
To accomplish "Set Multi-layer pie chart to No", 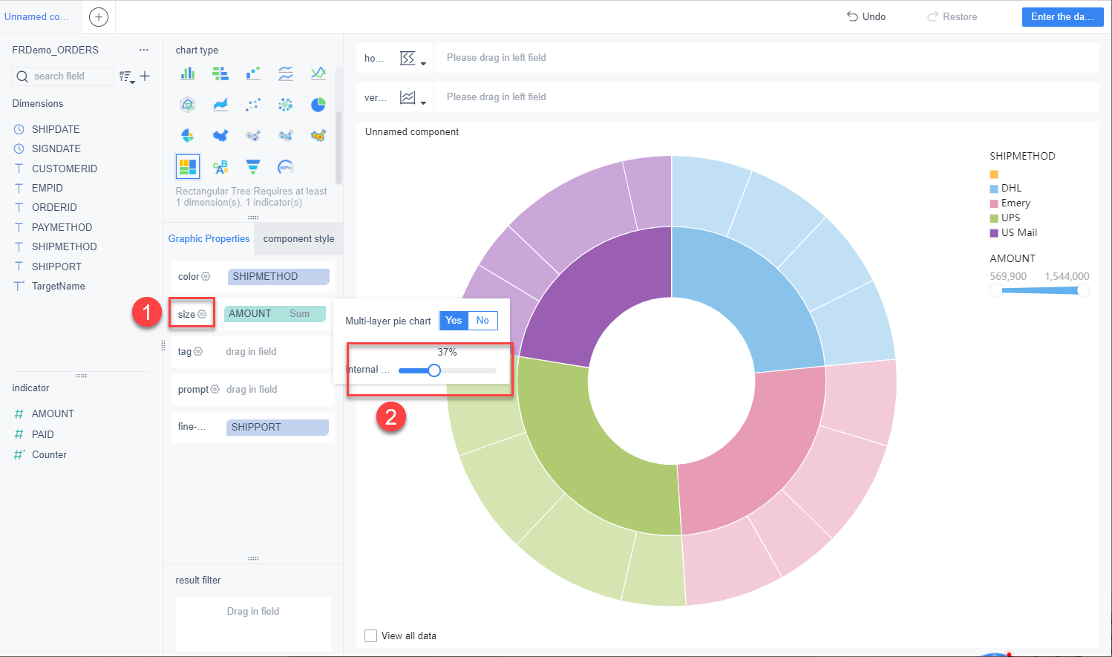I will pyautogui.click(x=483, y=320).
